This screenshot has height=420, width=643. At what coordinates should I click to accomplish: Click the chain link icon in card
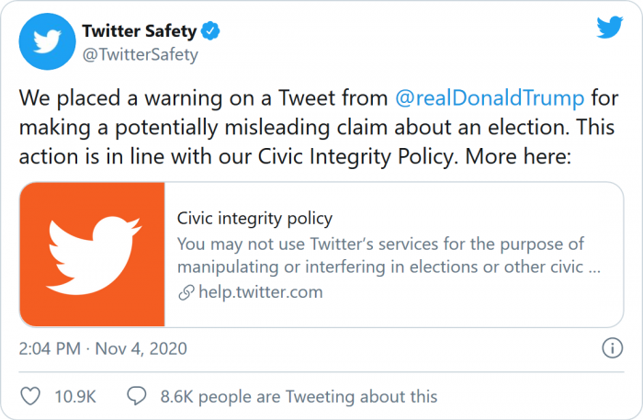tap(185, 293)
